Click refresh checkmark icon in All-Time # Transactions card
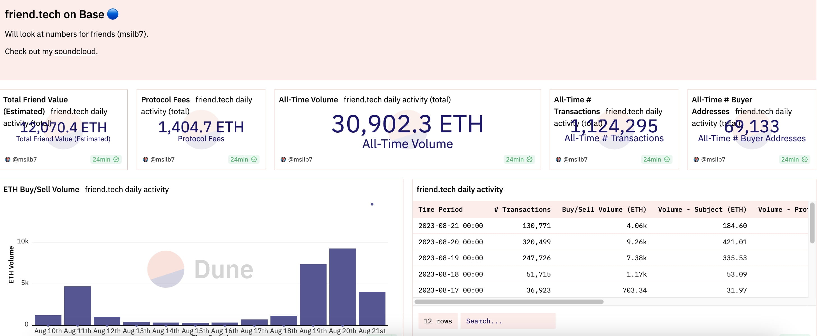This screenshot has height=336, width=822. (667, 159)
